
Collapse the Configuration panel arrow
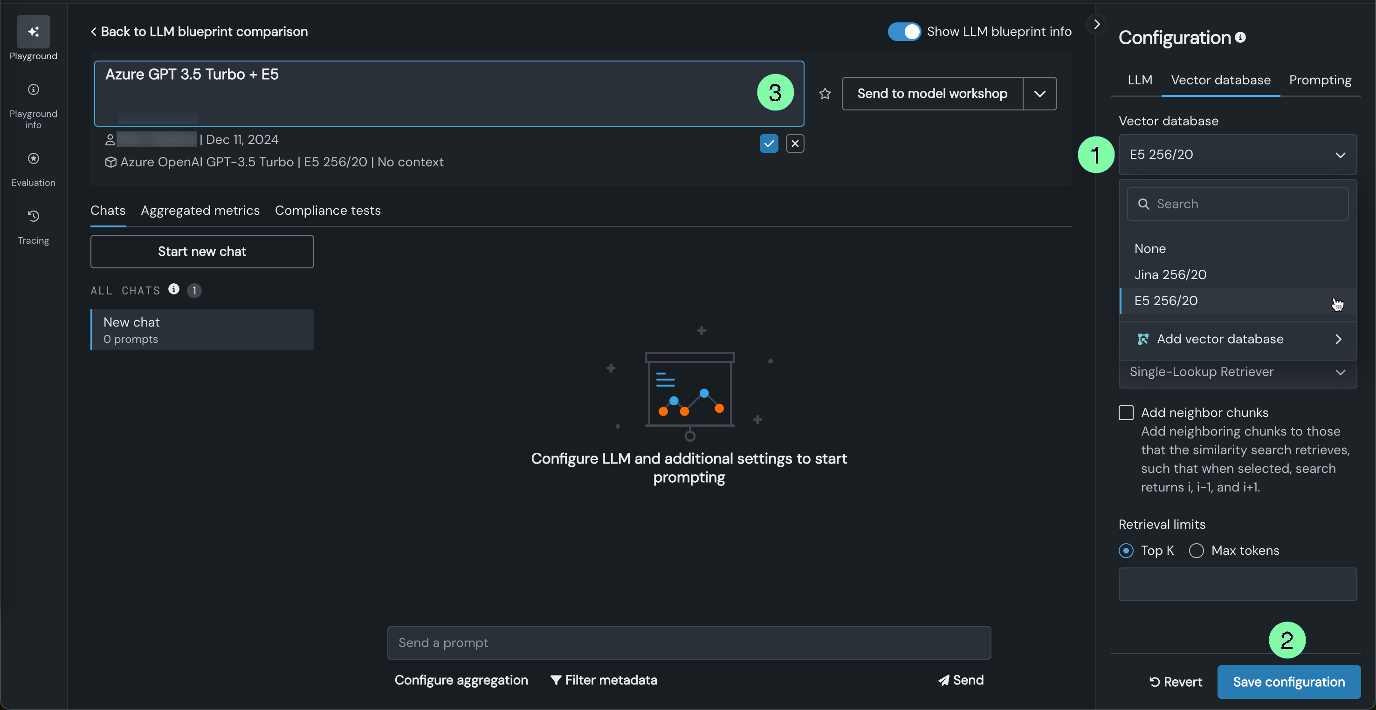click(1096, 25)
